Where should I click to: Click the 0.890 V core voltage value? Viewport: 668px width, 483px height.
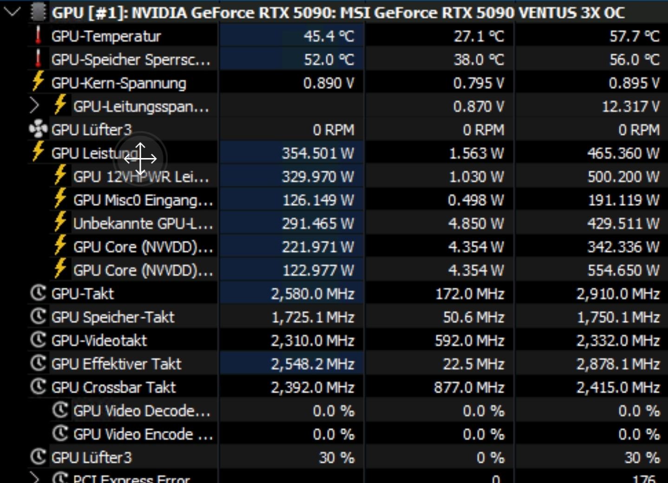(328, 83)
